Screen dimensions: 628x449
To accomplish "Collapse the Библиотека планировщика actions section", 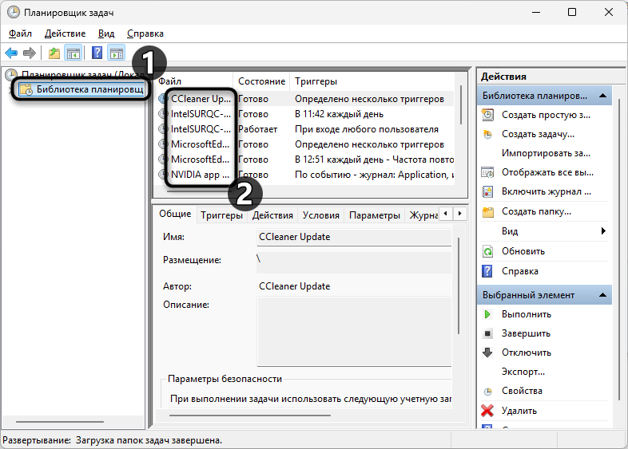I will (x=603, y=96).
